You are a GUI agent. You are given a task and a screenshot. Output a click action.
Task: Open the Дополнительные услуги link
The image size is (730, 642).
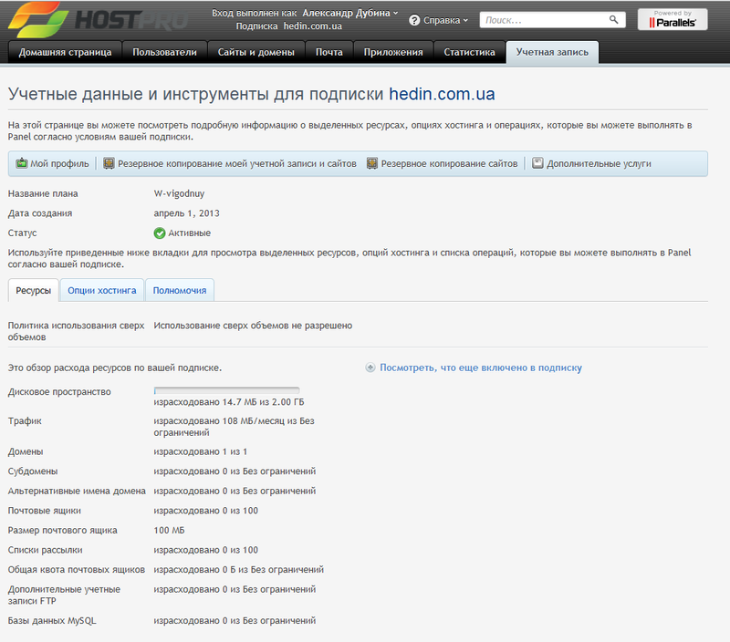[x=599, y=164]
